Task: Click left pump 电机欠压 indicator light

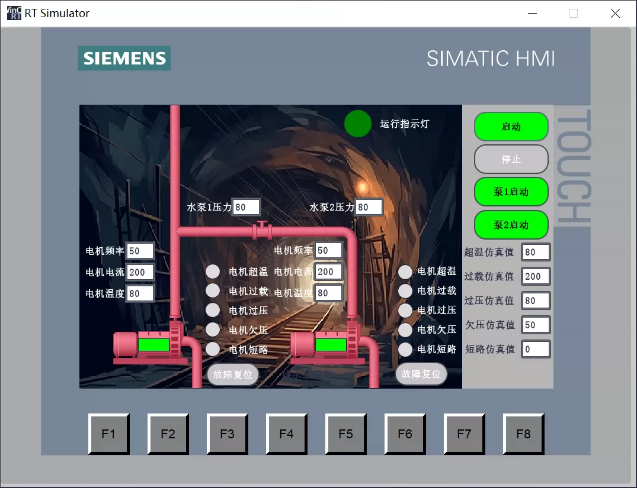Action: coord(213,329)
